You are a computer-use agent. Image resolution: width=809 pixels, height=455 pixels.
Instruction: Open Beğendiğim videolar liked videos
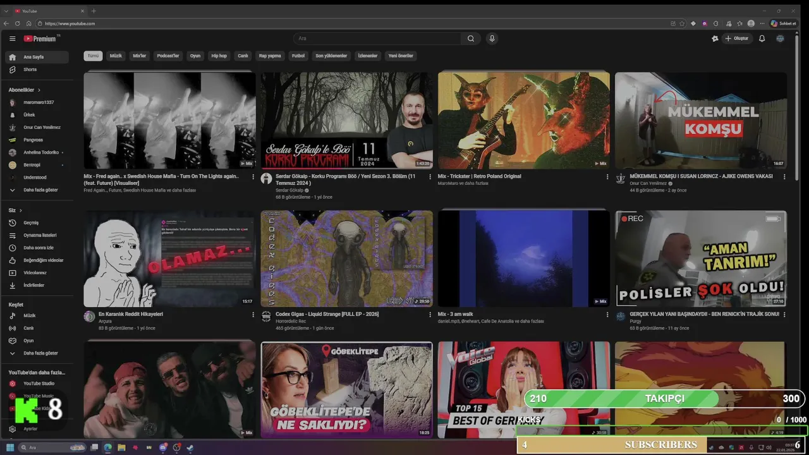pyautogui.click(x=35, y=260)
